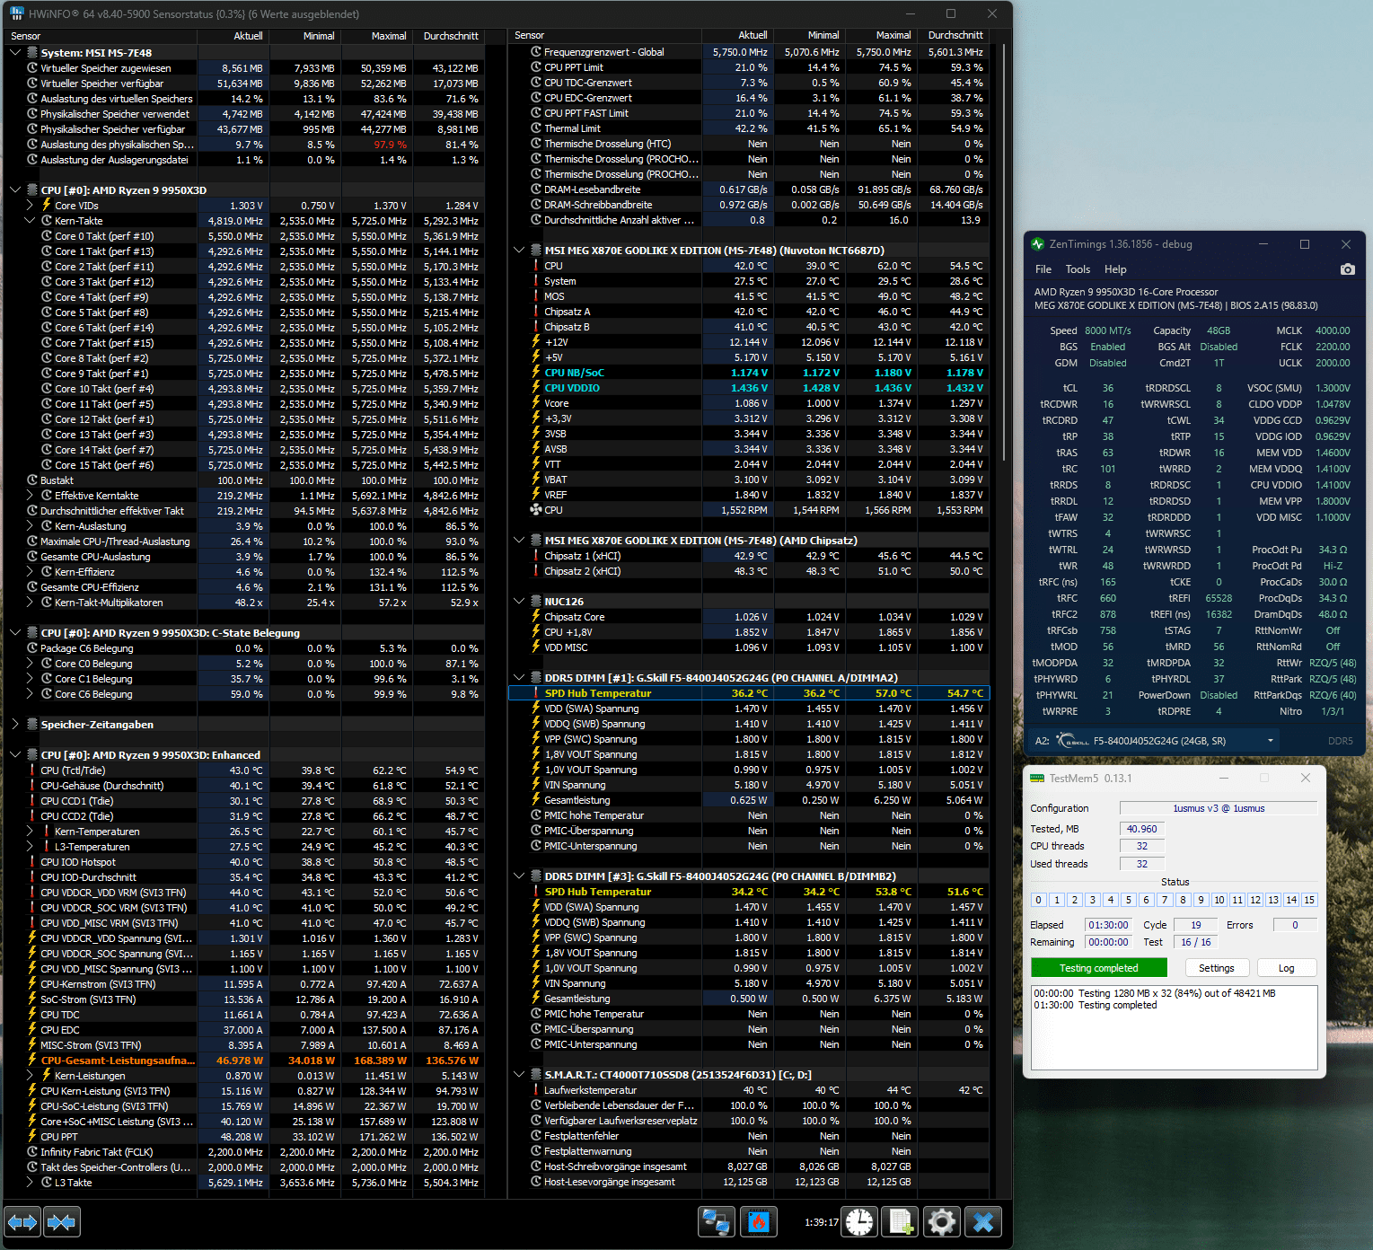
Task: Open the File menu in ZenTimings
Action: [1043, 269]
